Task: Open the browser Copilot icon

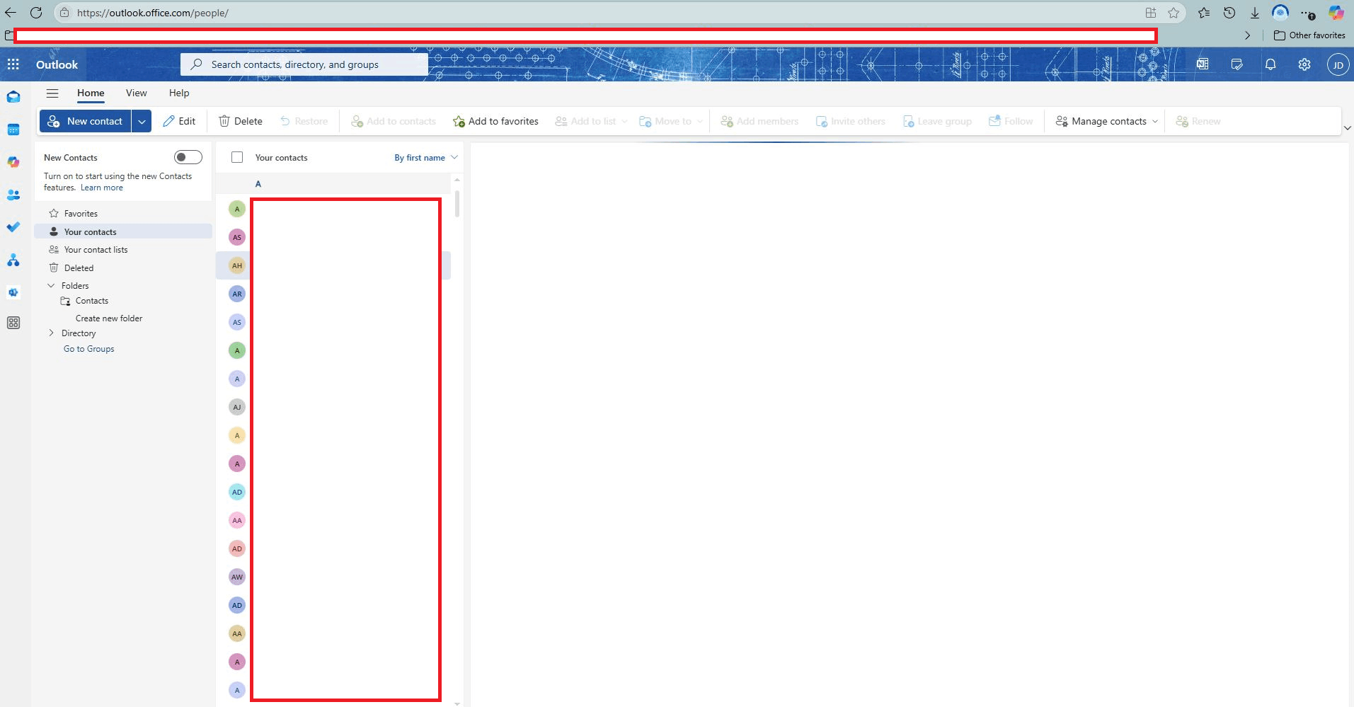Action: coord(1336,13)
